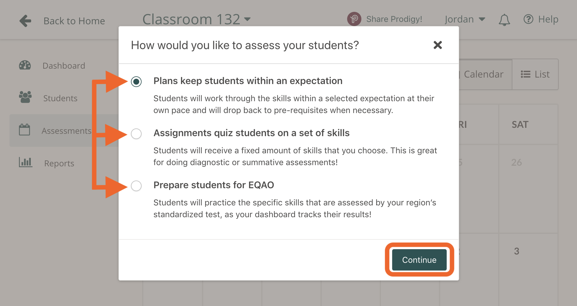The height and width of the screenshot is (306, 577).
Task: Click the Assessments calendar icon
Action: [x=25, y=130]
